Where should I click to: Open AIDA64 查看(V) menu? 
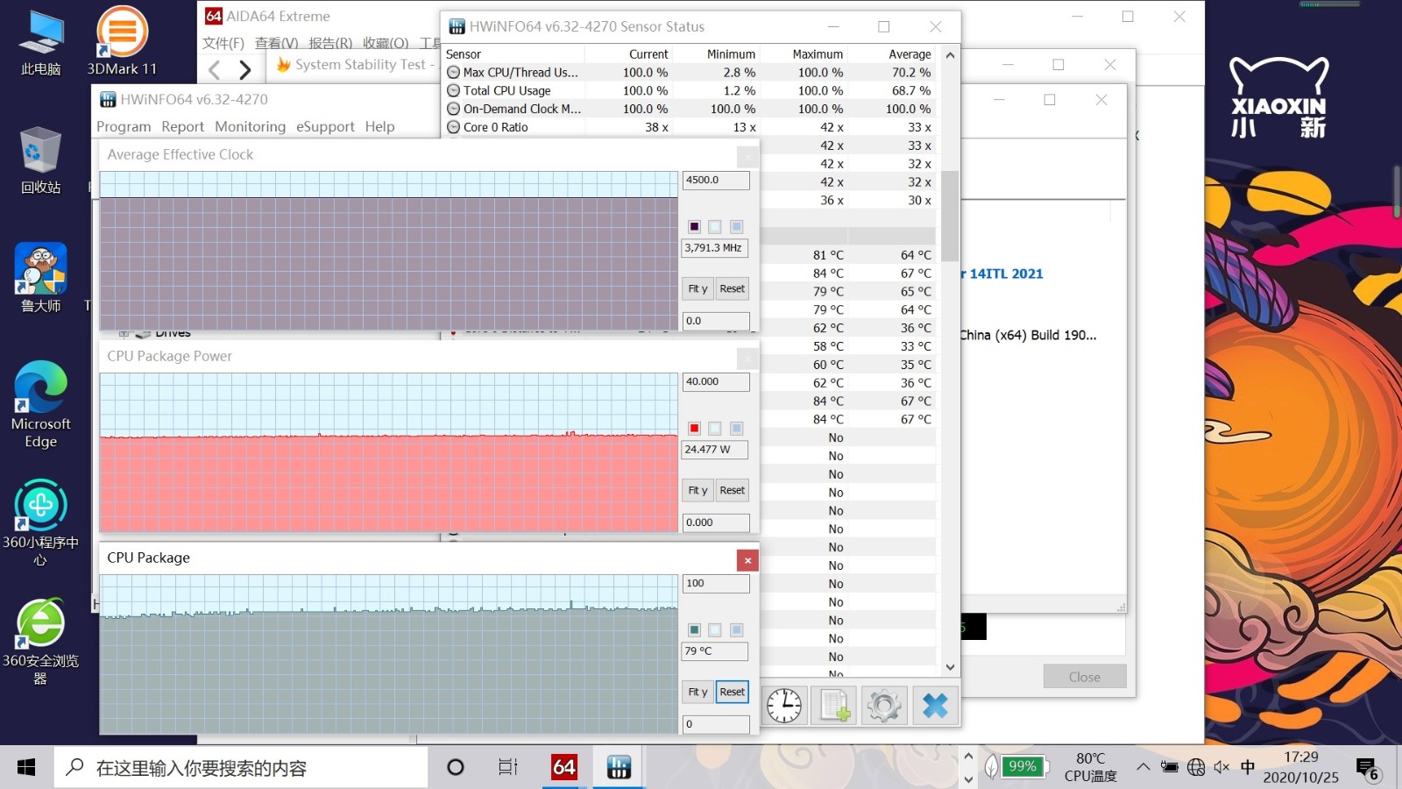click(x=276, y=43)
